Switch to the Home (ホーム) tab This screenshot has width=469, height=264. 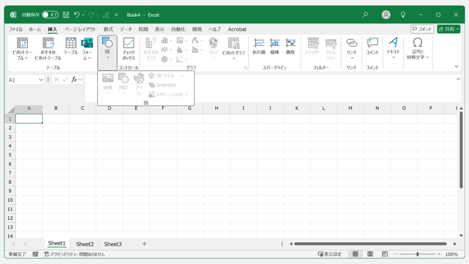coord(35,29)
